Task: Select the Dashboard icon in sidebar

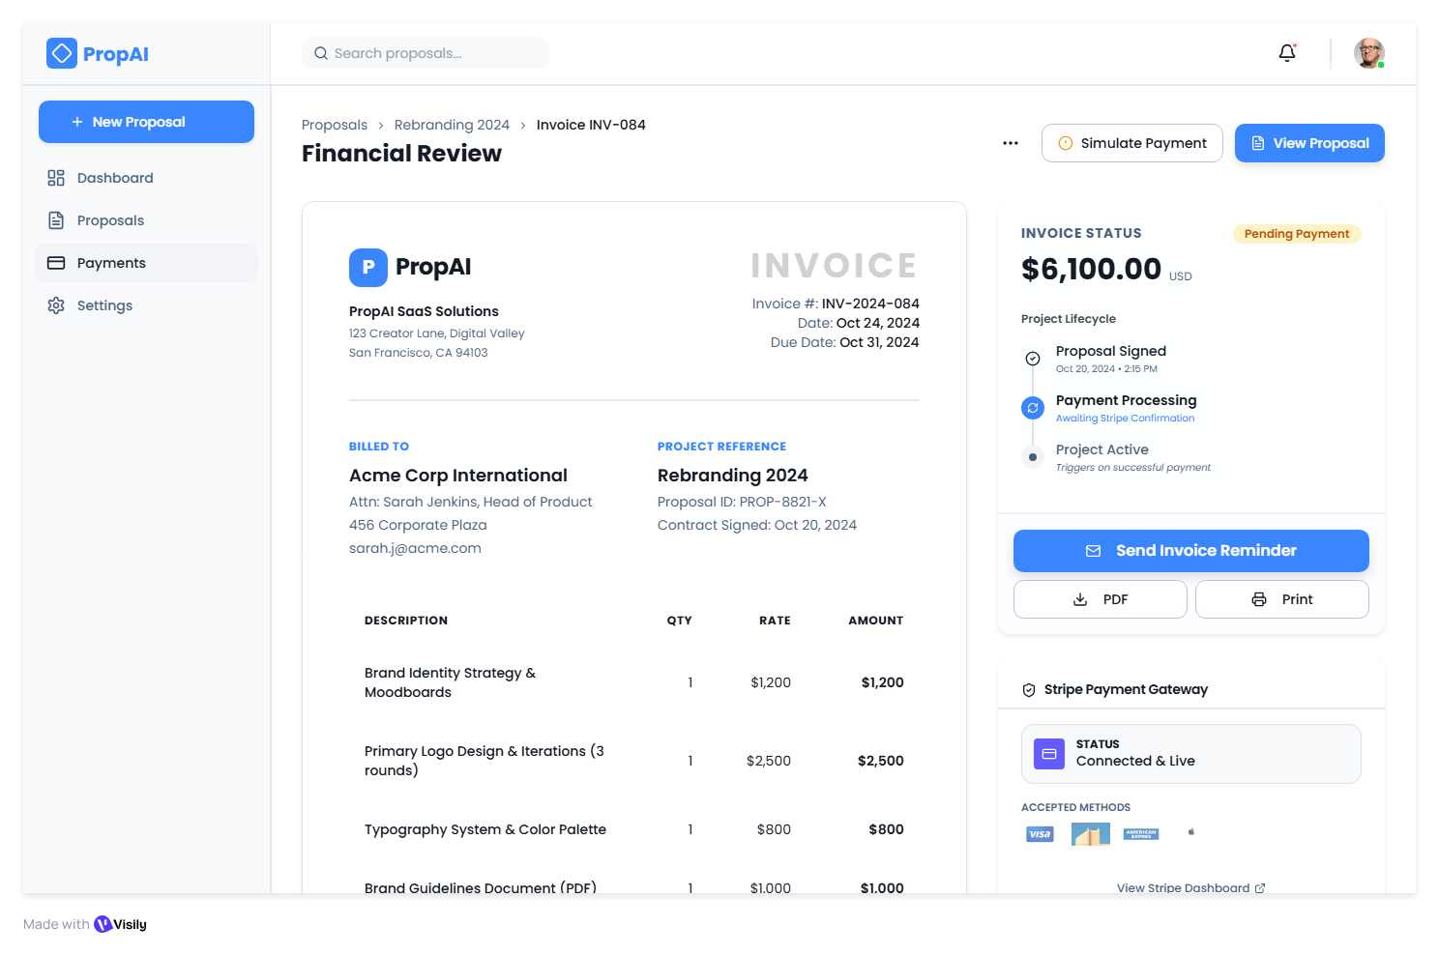Action: coord(56,177)
